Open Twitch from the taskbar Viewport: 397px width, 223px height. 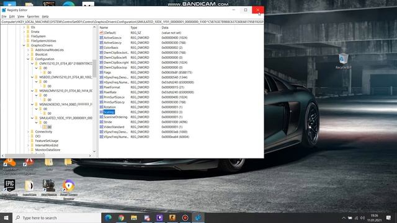pyautogui.click(x=159, y=217)
